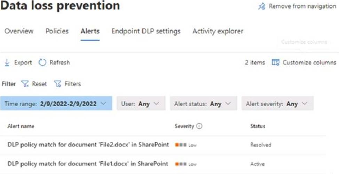
Task: Click the unpin icon beside Remove from navigation
Action: click(x=262, y=6)
